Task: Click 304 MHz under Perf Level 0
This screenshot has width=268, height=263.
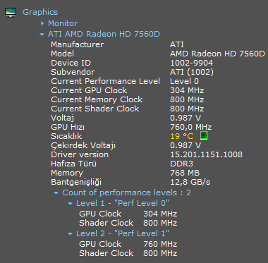Action: click(x=160, y=214)
